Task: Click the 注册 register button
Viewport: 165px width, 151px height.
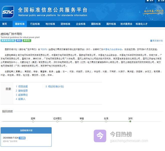Action: [x=161, y=1]
